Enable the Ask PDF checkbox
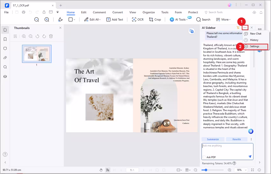Viewport: 271px width, 174px height. point(204,157)
